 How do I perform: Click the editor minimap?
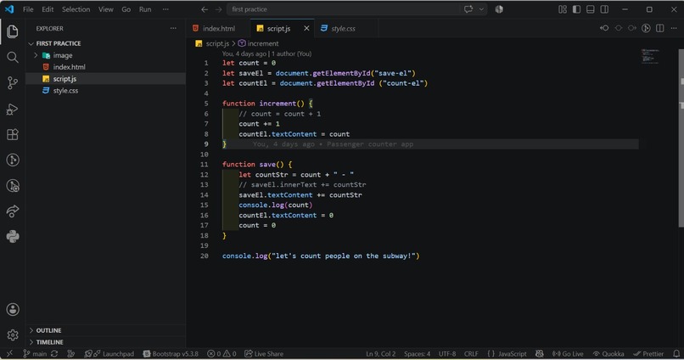click(649, 56)
